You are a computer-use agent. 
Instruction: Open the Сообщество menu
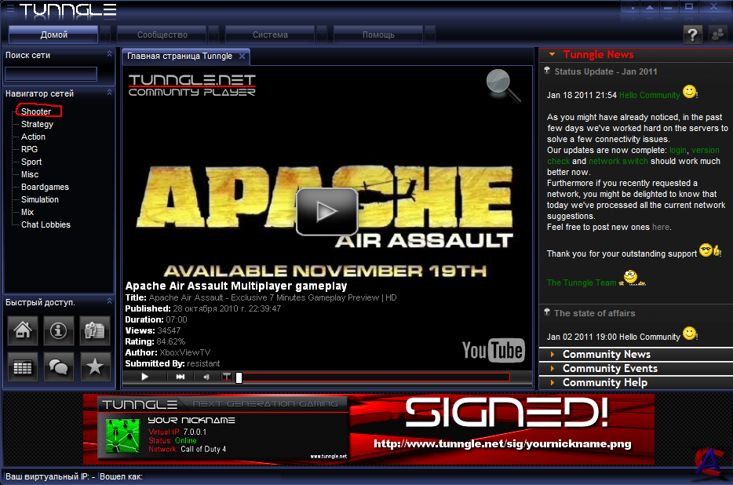pyautogui.click(x=162, y=35)
